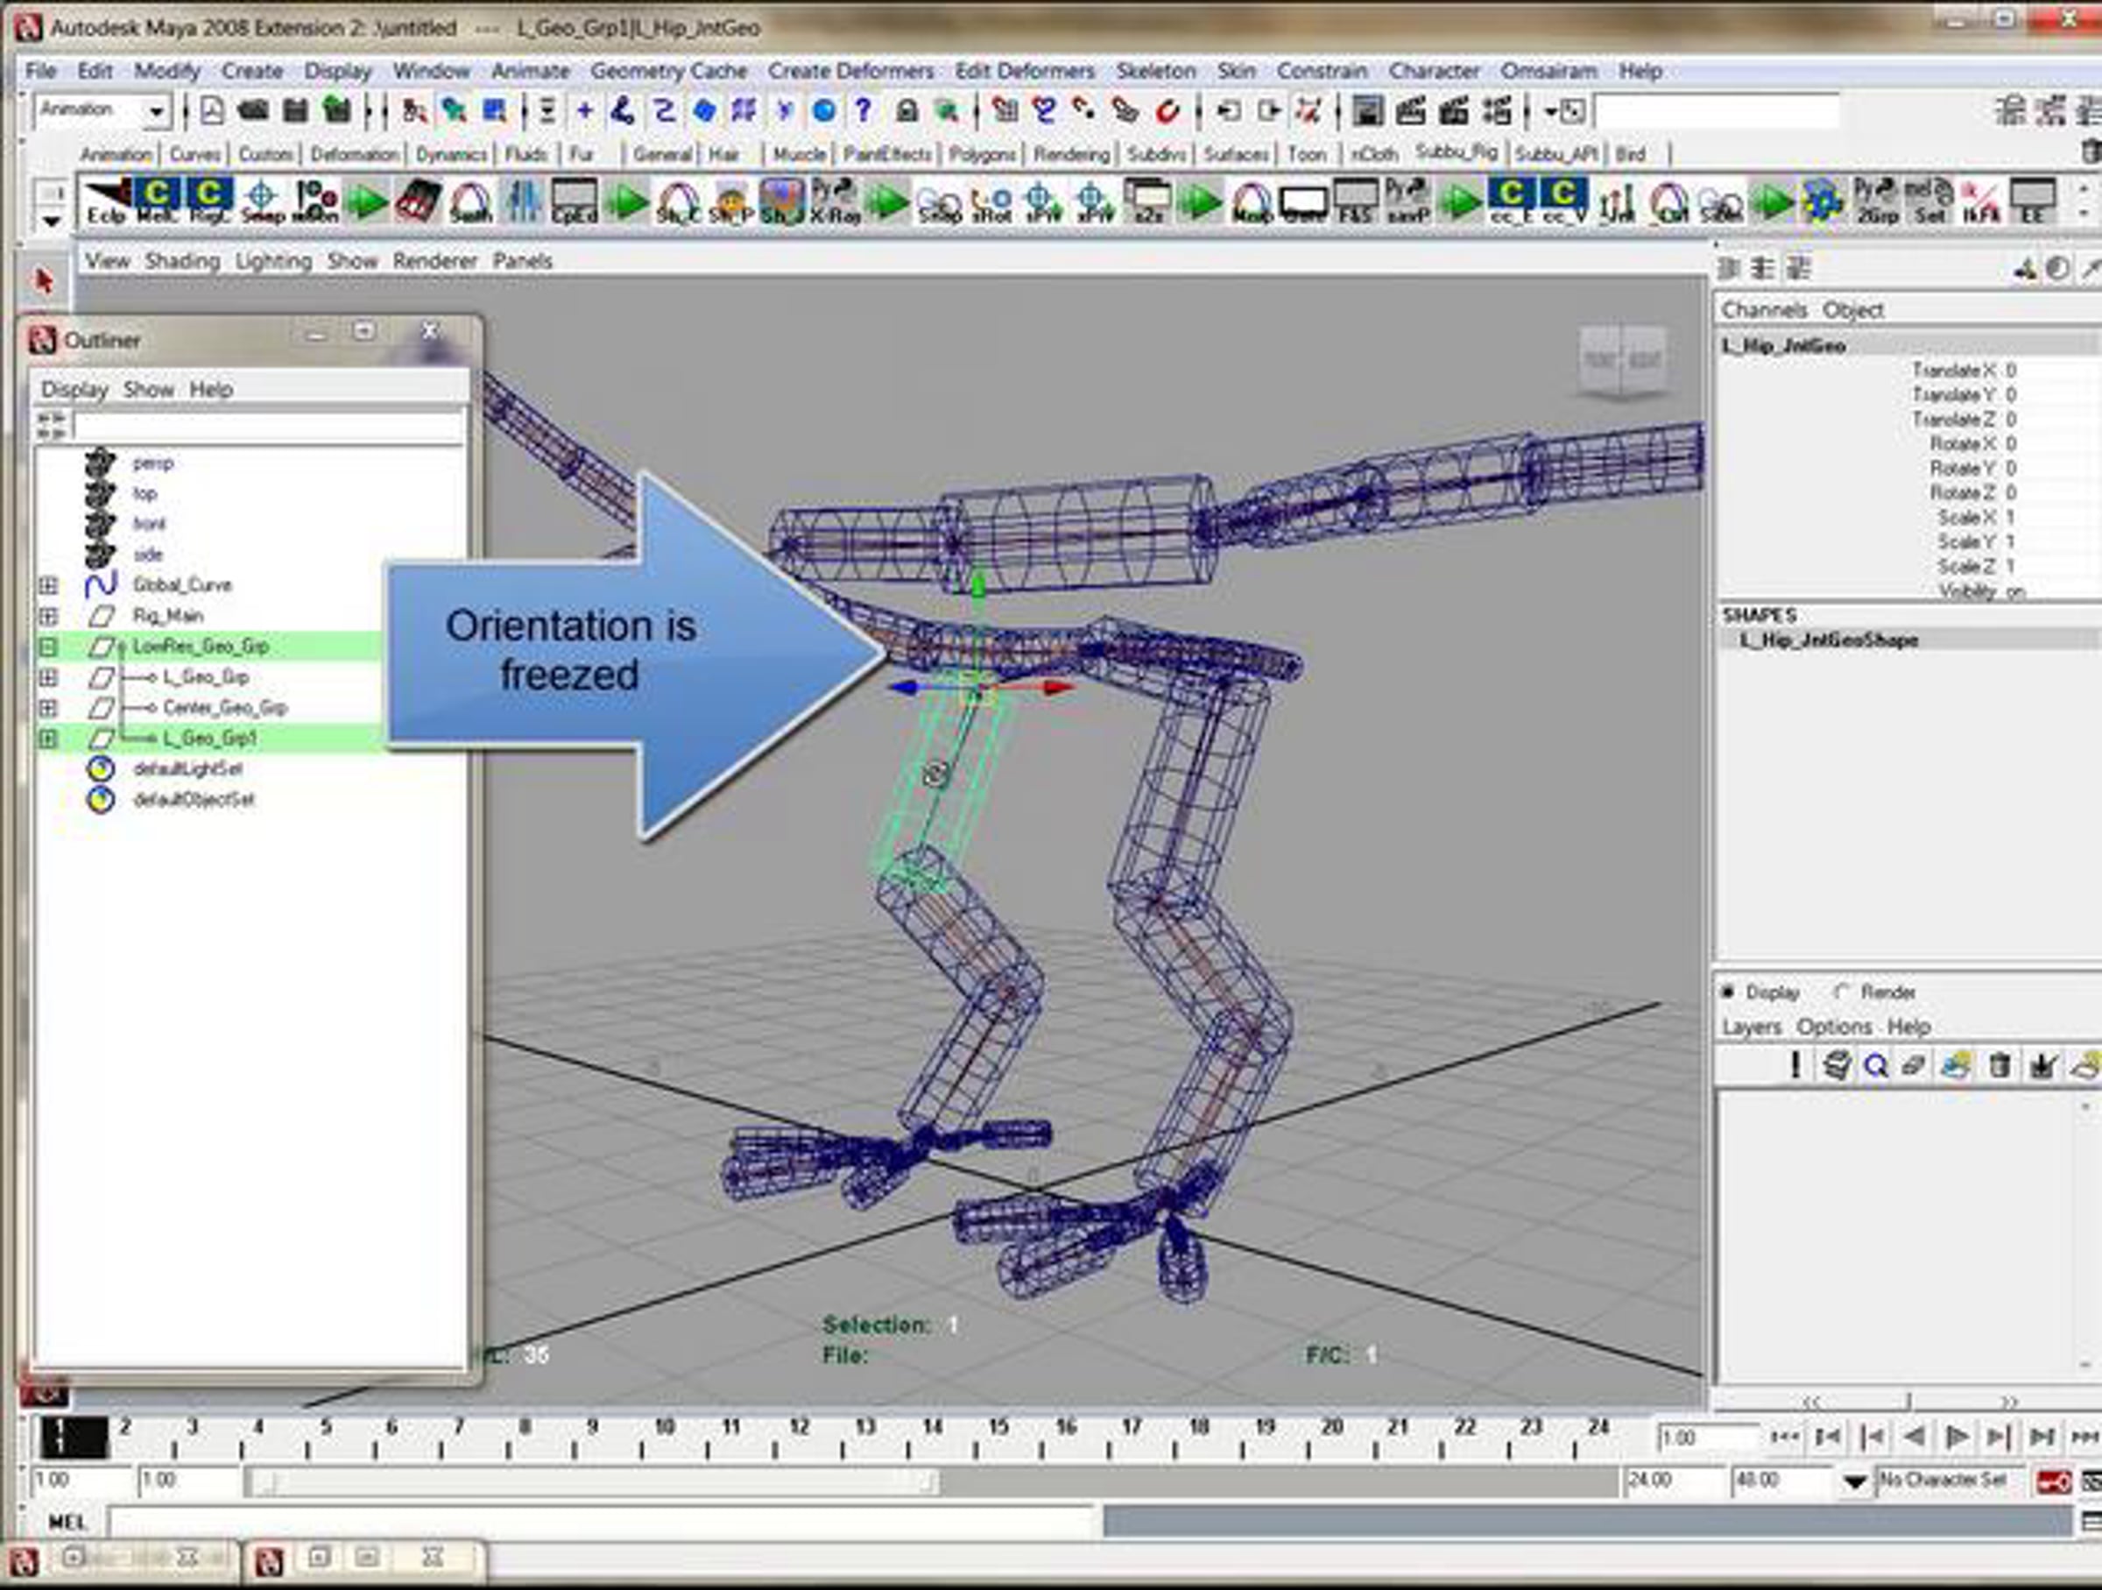Image resolution: width=2102 pixels, height=1590 pixels.
Task: Click the Eclp shelf icon
Action: click(x=105, y=201)
